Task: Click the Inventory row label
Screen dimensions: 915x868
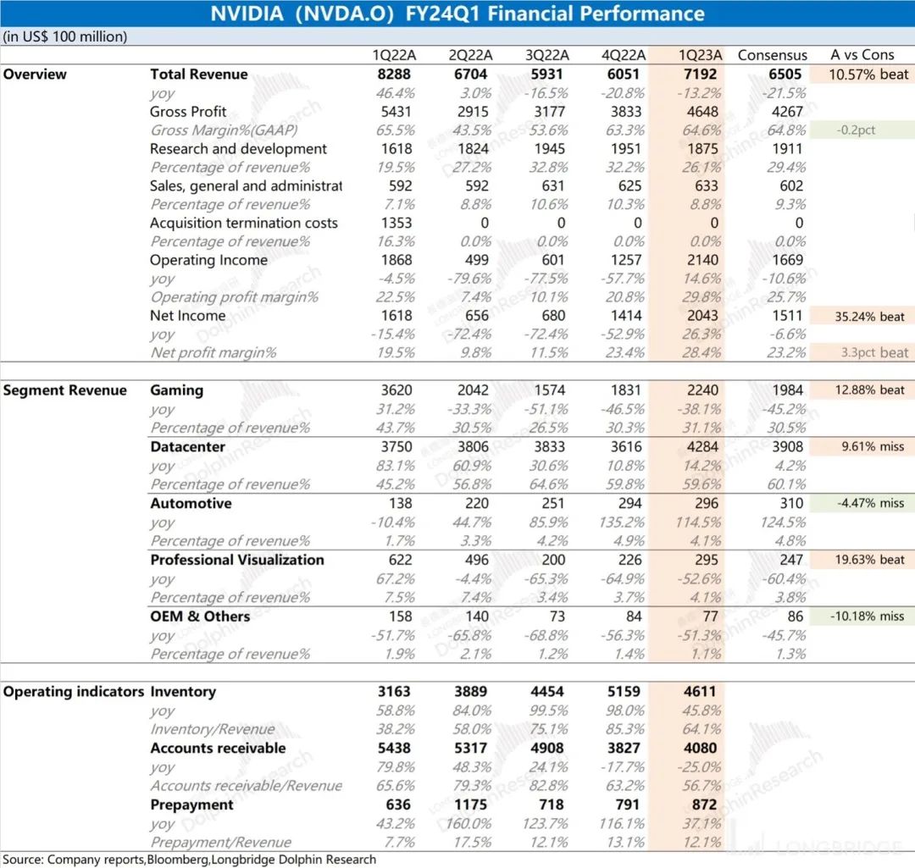Action: (x=183, y=692)
